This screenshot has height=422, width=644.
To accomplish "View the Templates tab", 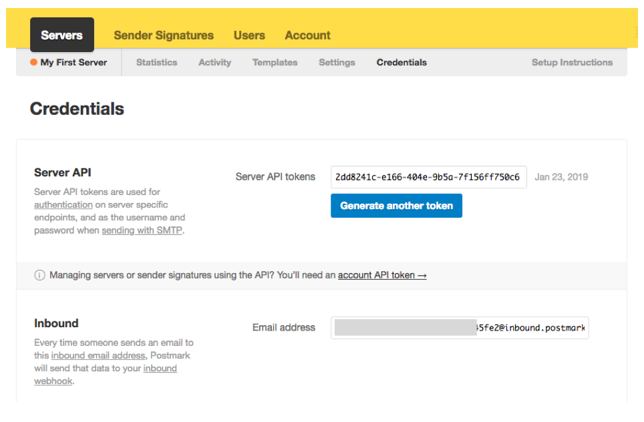I will pos(275,62).
